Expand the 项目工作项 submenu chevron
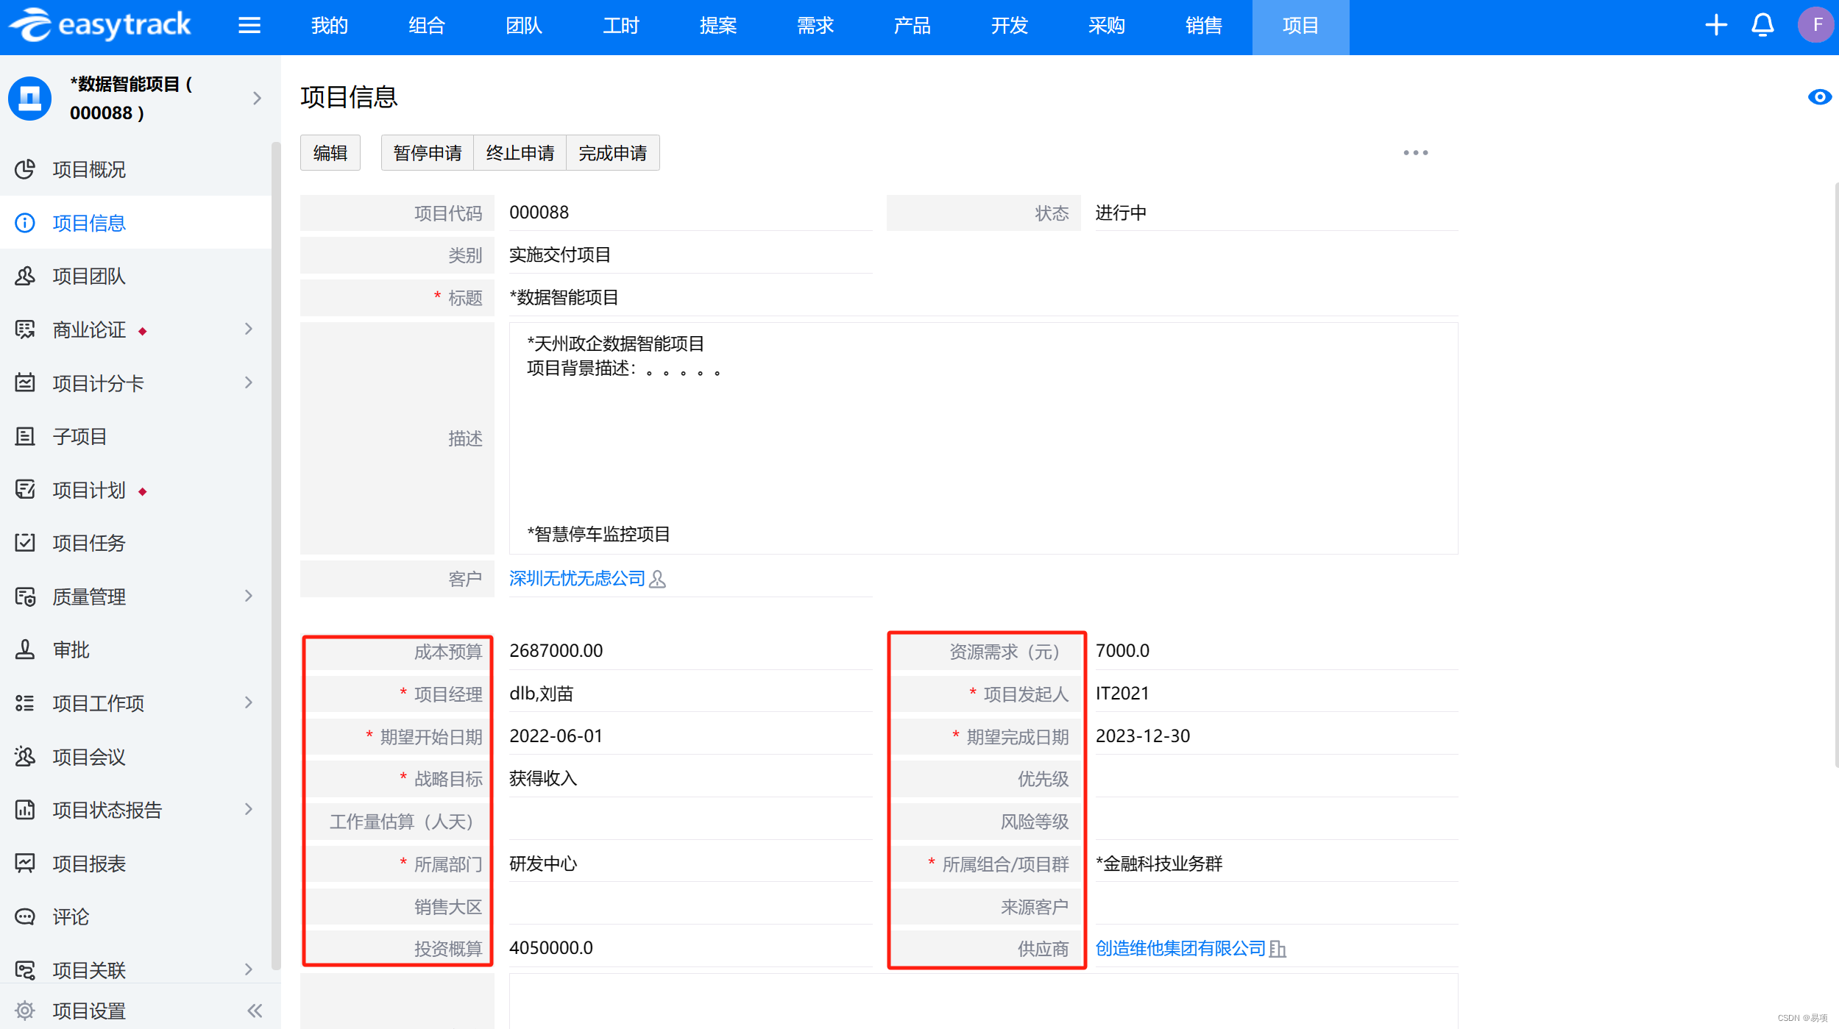 click(x=249, y=702)
